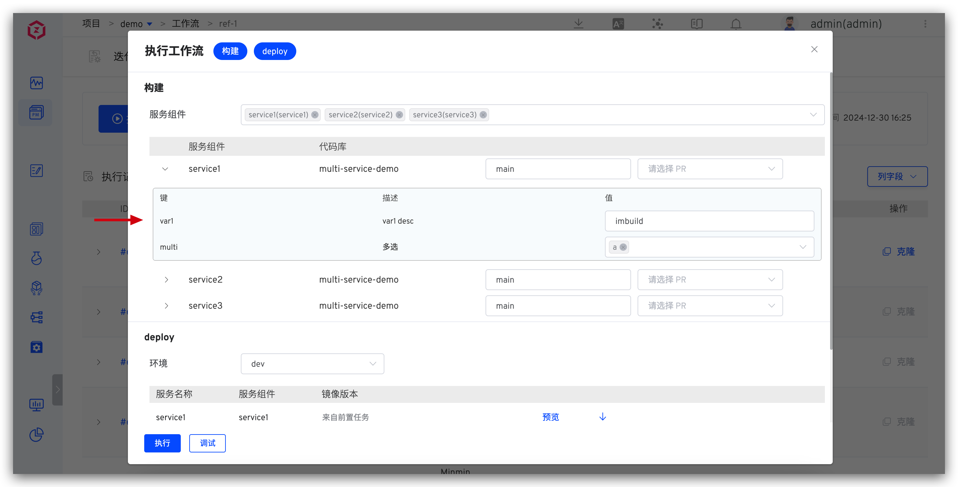Open the language translation icon in top bar
This screenshot has width=958, height=487.
click(618, 23)
